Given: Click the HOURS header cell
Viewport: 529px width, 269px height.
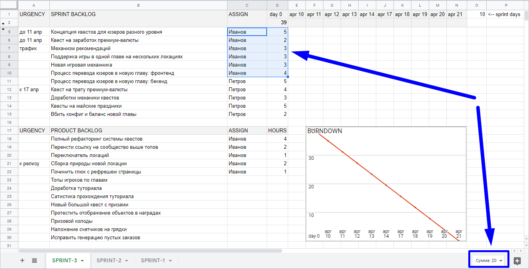Looking at the screenshot, I should [x=277, y=130].
